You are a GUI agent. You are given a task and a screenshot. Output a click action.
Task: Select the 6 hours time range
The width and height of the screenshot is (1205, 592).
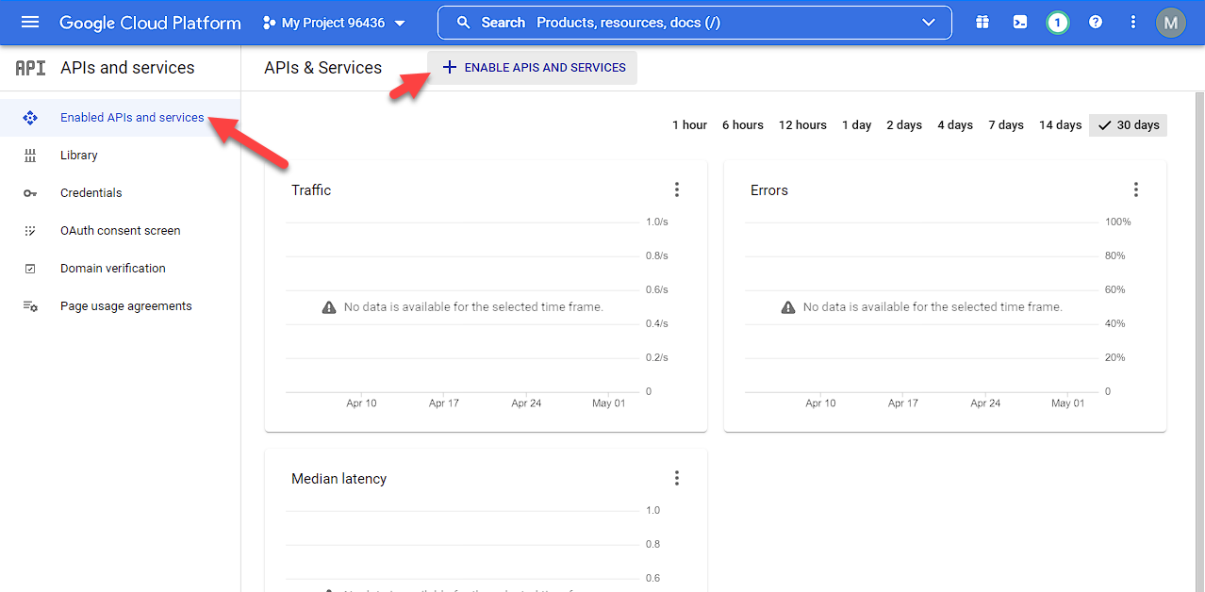[743, 125]
